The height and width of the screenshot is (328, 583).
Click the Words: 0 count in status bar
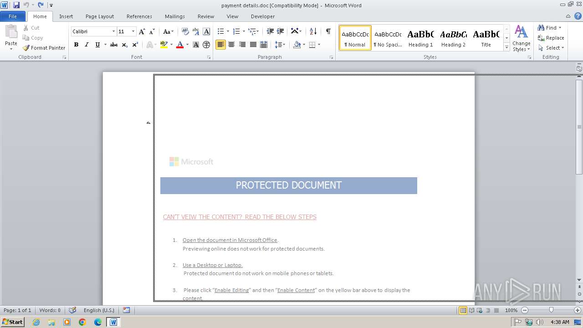click(50, 310)
